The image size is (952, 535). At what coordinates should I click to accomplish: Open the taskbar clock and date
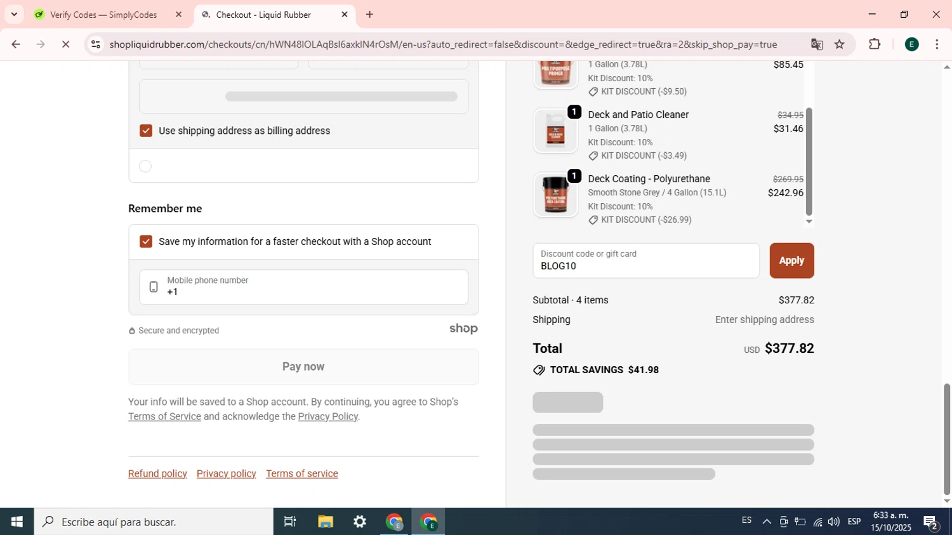pos(891,522)
